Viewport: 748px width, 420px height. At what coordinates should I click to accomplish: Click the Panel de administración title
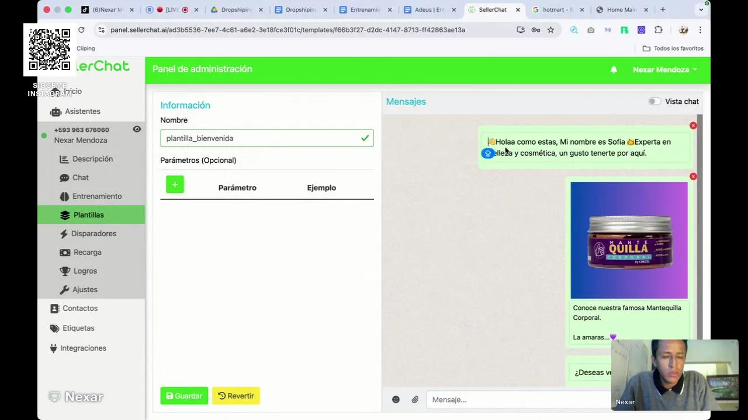[x=202, y=69]
